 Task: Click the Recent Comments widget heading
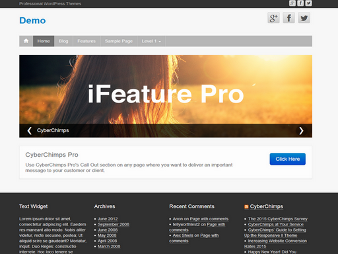point(192,206)
